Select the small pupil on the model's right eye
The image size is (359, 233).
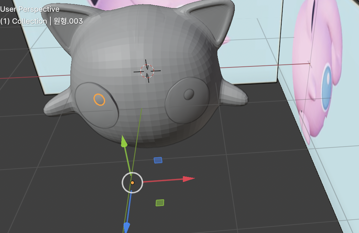click(x=189, y=94)
